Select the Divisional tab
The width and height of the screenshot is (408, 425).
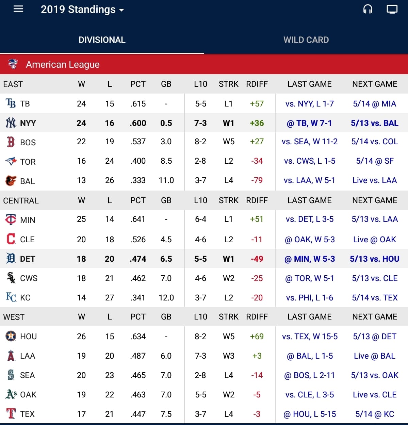[102, 40]
